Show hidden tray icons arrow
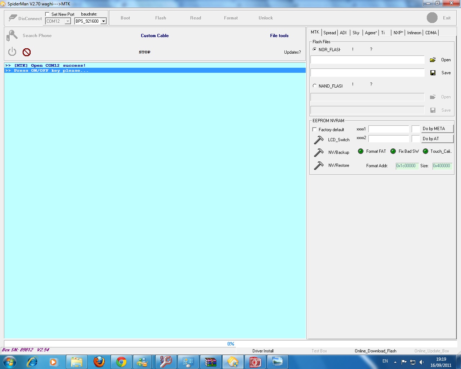 click(x=395, y=362)
